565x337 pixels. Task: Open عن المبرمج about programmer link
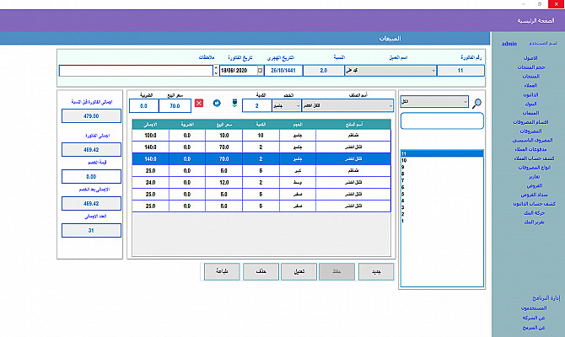[534, 328]
